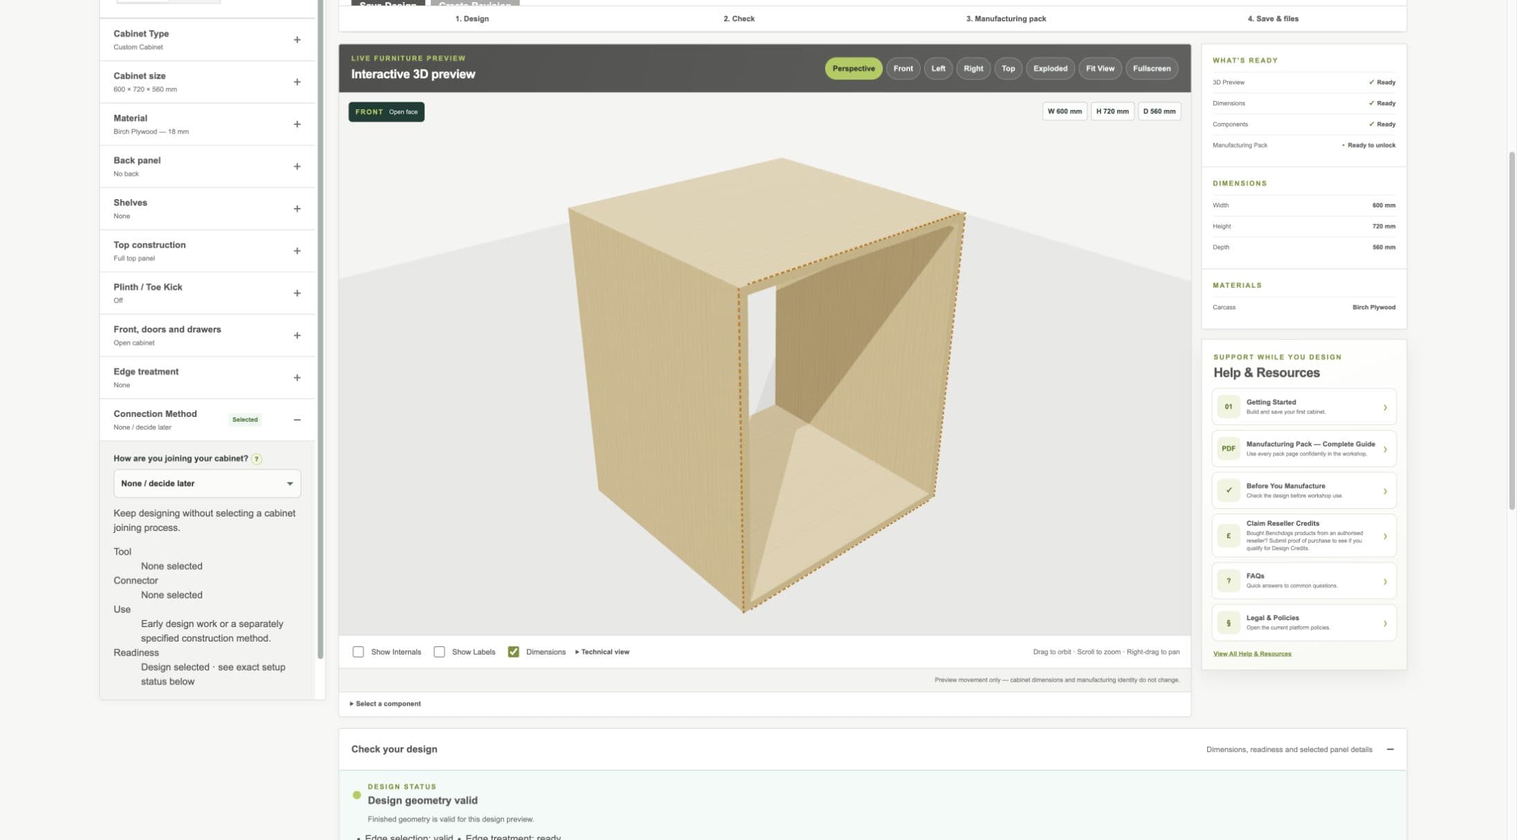Open the None / decide later joining dropdown

click(207, 484)
